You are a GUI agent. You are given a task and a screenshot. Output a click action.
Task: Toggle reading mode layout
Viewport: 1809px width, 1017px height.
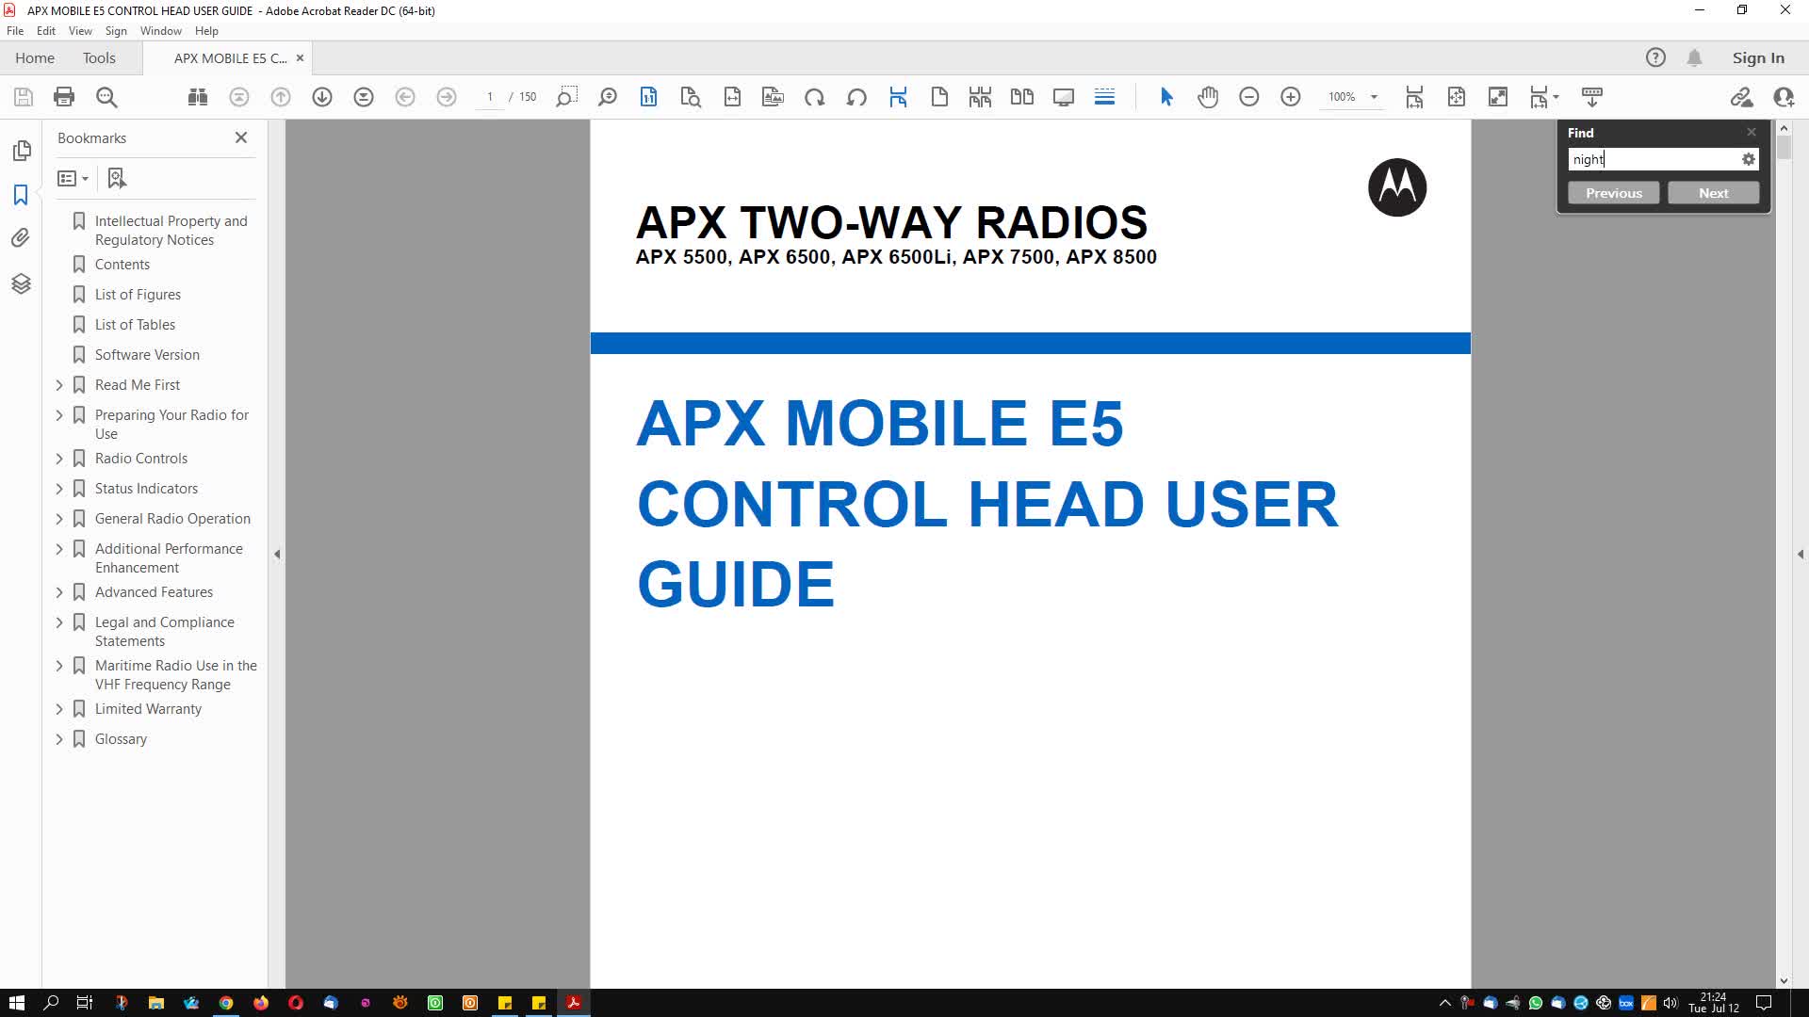click(x=1063, y=97)
